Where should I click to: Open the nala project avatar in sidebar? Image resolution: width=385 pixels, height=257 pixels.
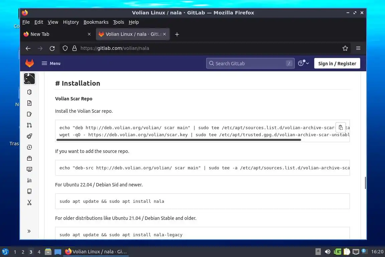[29, 79]
